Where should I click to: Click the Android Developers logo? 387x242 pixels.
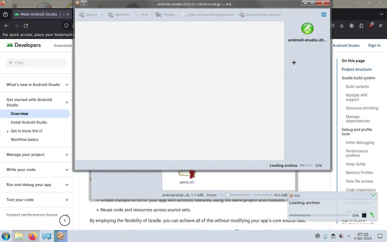point(24,45)
